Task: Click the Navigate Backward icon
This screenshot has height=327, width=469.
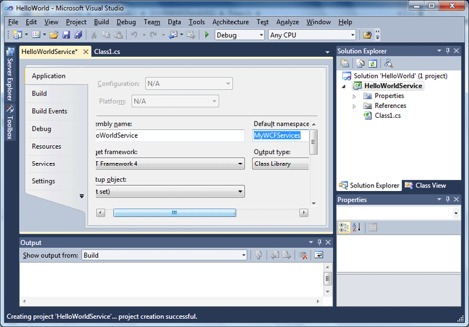Action: click(x=173, y=35)
